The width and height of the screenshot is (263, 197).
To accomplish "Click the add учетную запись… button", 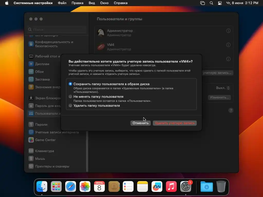I will (x=217, y=73).
